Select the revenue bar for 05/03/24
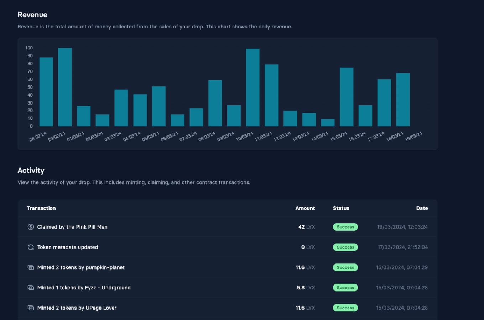 (x=159, y=106)
